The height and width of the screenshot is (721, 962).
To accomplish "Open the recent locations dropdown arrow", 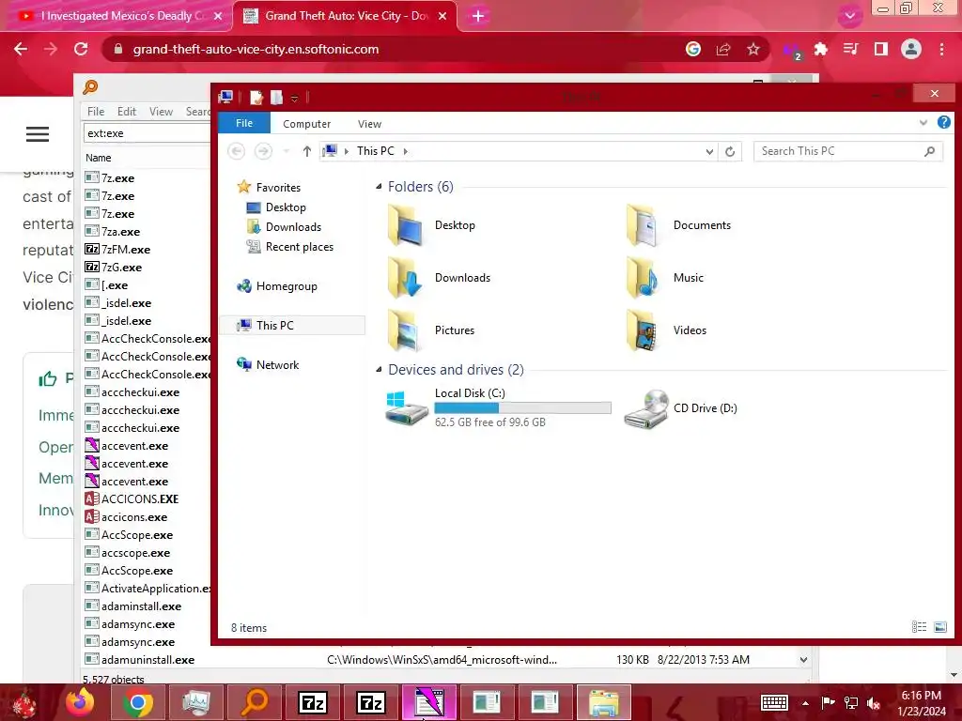I will click(x=286, y=151).
